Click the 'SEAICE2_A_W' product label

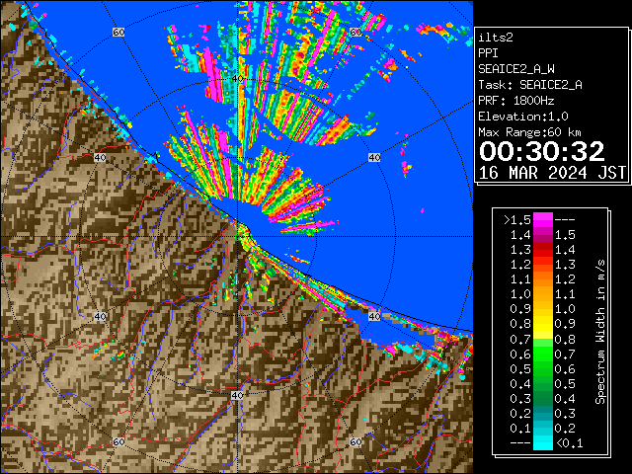click(x=516, y=69)
